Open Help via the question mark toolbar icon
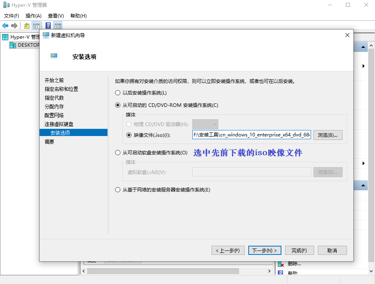 48,26
